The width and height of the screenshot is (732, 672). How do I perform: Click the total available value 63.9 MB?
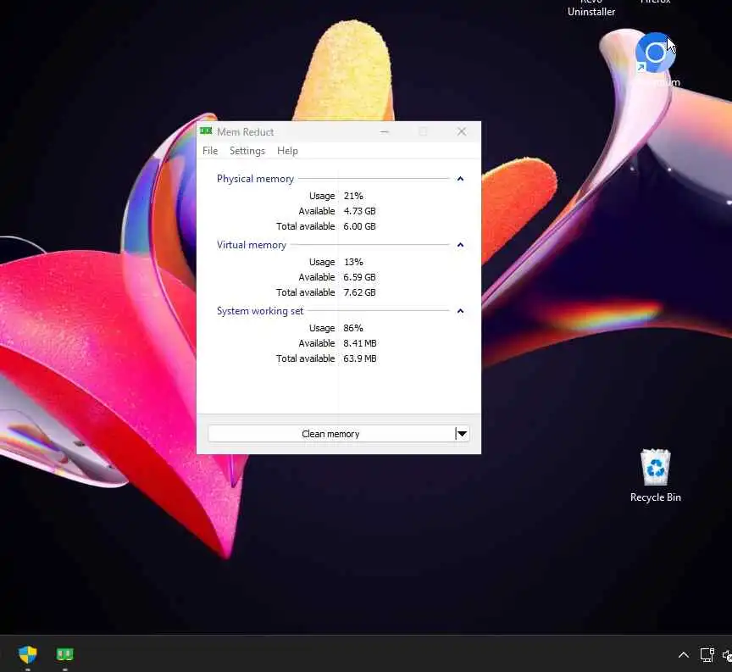pyautogui.click(x=360, y=358)
